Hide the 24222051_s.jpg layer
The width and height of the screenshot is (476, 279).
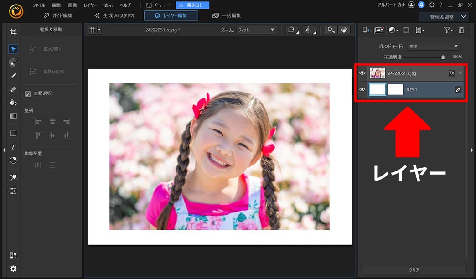(362, 73)
